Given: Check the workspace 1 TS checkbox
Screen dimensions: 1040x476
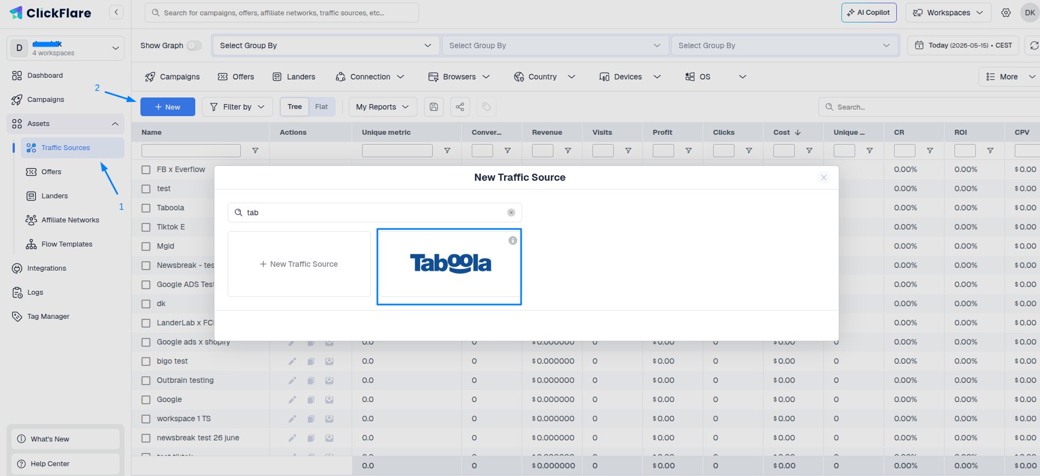Looking at the screenshot, I should click(x=146, y=419).
